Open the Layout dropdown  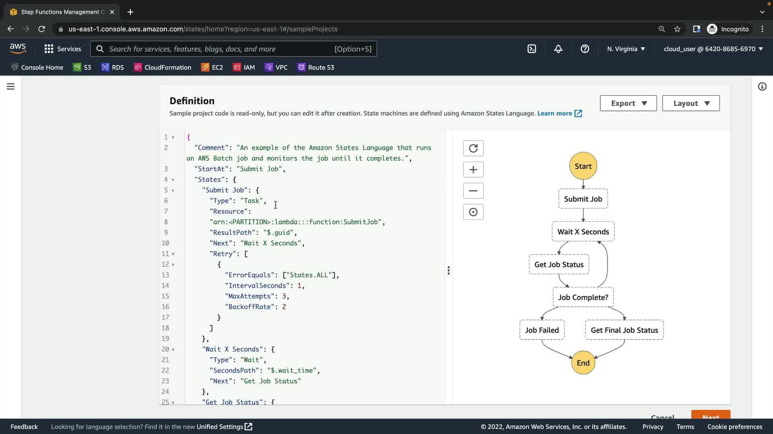tap(690, 103)
